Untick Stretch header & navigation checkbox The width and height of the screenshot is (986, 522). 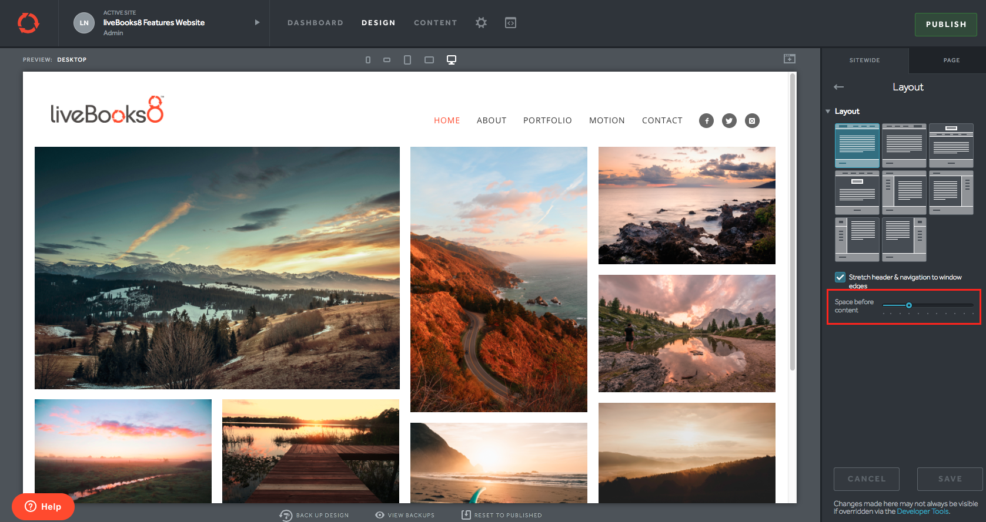pos(840,277)
